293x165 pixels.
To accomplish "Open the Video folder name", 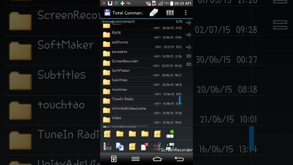I will tap(116, 118).
